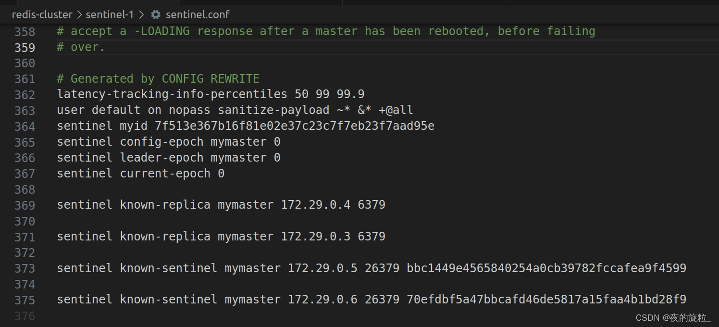Image resolution: width=719 pixels, height=327 pixels.
Task: Click the Generated by CONFIG REWRITE comment
Action: click(x=158, y=78)
